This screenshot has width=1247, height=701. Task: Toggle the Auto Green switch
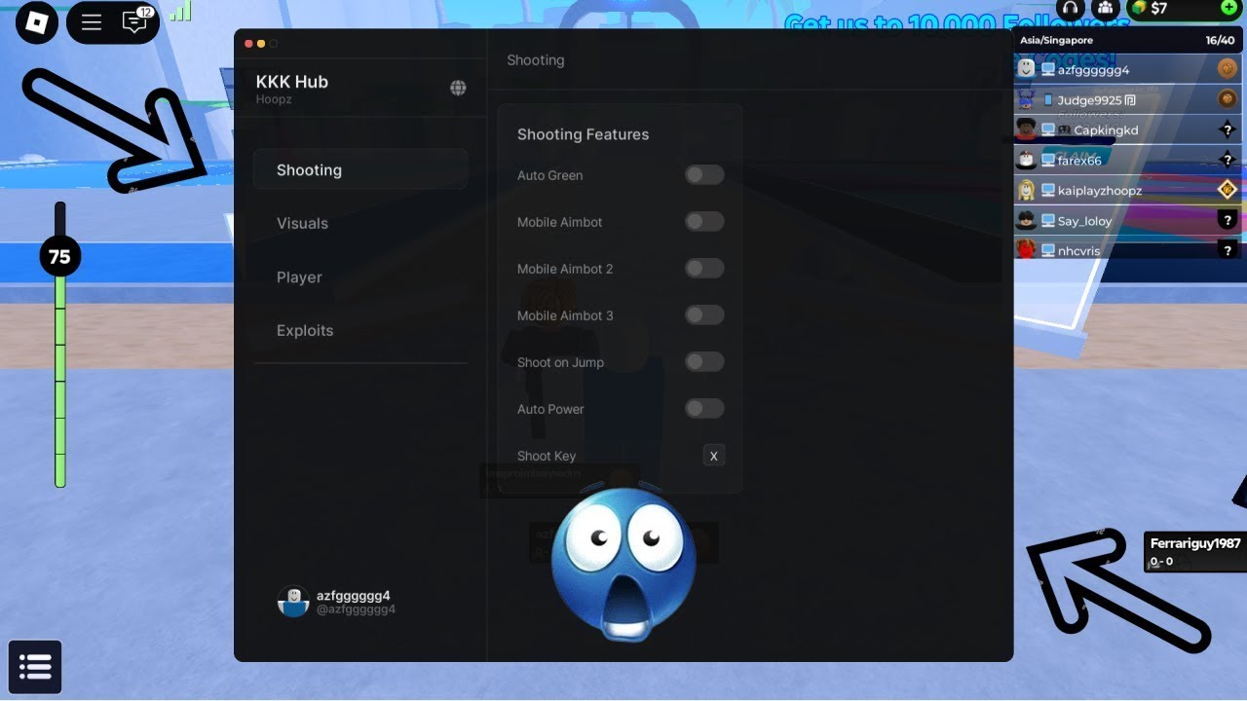pyautogui.click(x=704, y=175)
